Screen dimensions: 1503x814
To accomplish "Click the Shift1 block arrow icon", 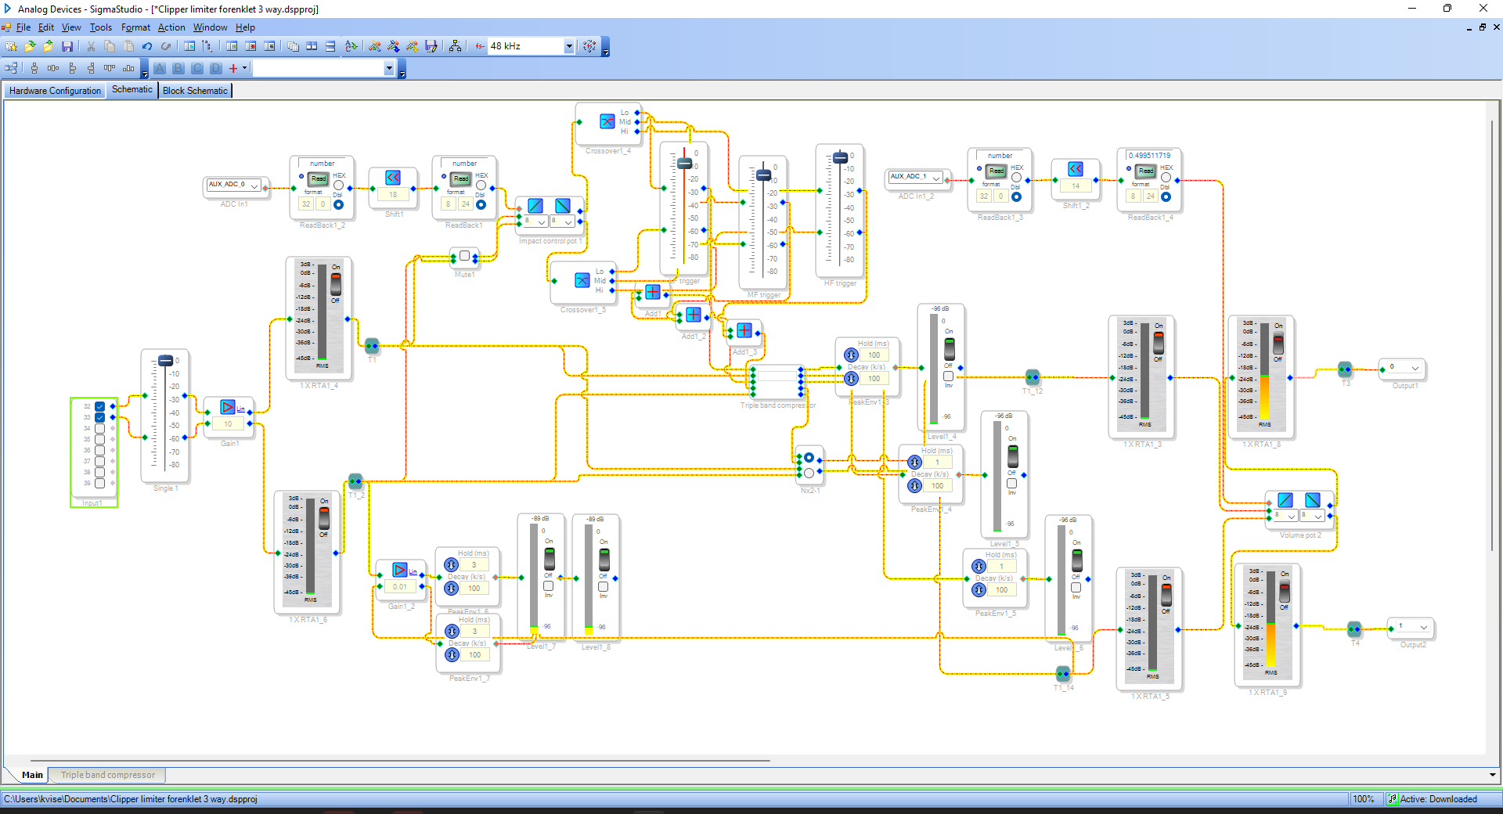I will pyautogui.click(x=393, y=178).
